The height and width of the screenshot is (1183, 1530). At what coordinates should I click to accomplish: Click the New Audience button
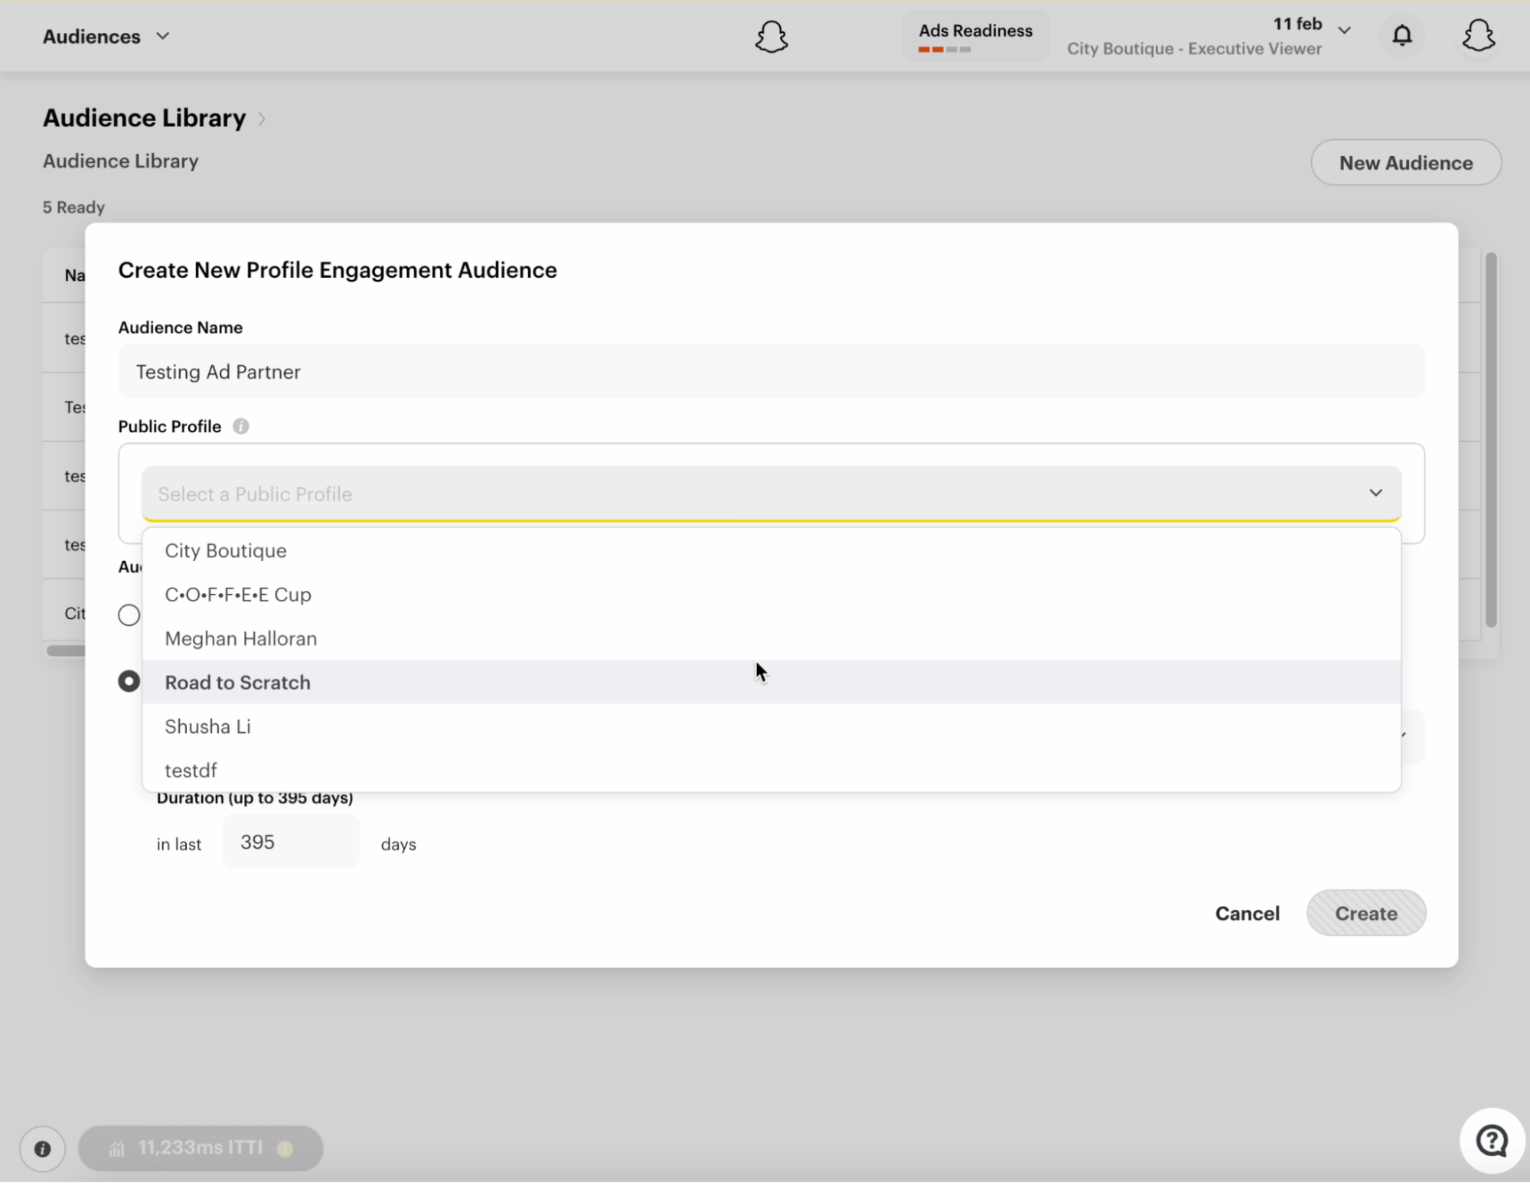(x=1405, y=162)
